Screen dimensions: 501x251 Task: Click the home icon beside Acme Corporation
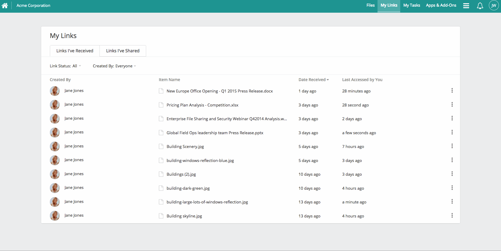[5, 6]
